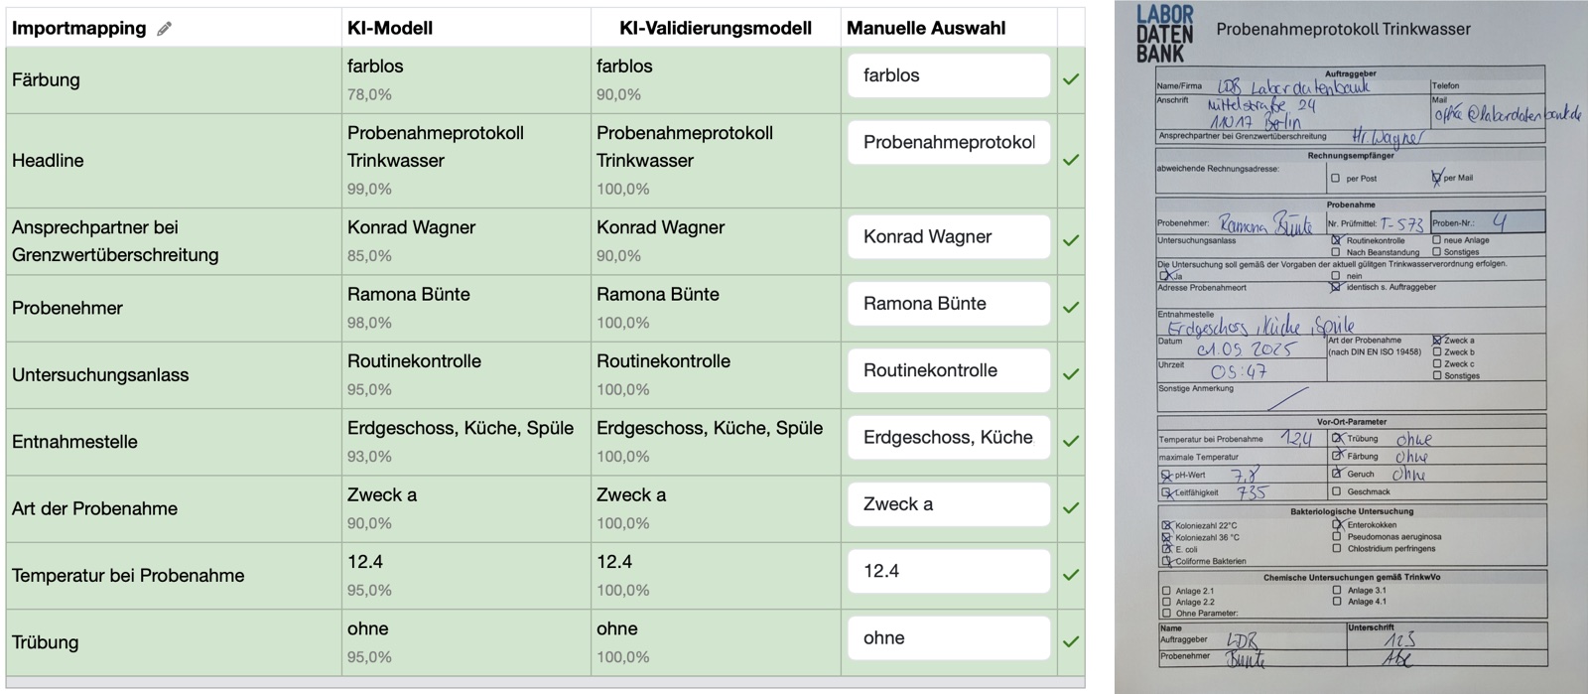Edit the Färbung manual selection field
Screen dimensions: 1588x694
tap(948, 75)
